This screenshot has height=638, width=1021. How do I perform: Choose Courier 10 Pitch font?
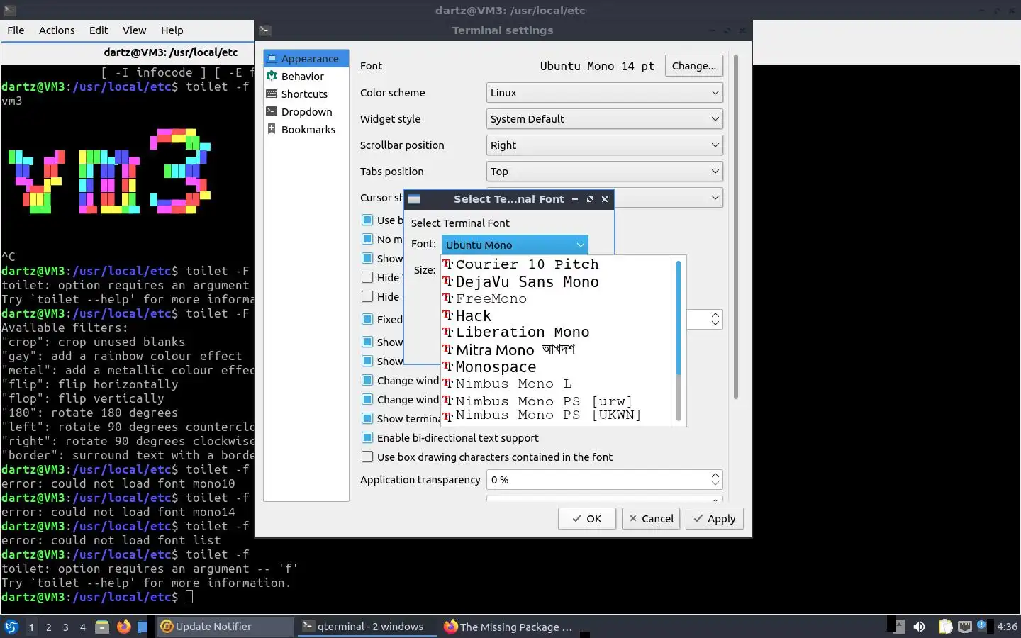557,264
